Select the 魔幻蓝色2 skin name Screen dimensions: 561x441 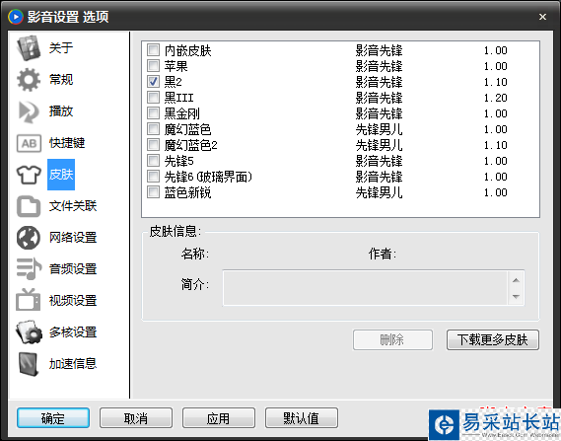pos(190,145)
